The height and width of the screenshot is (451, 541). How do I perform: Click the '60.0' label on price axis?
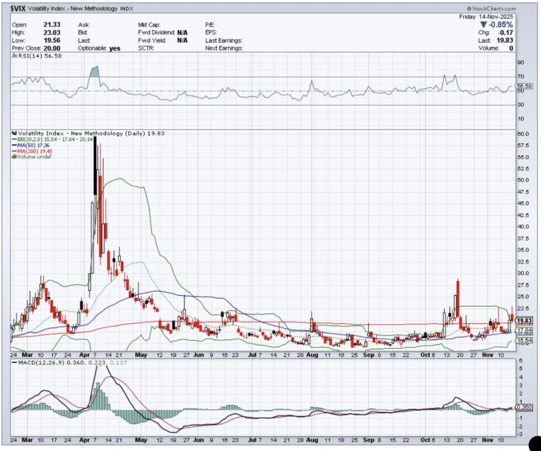523,134
